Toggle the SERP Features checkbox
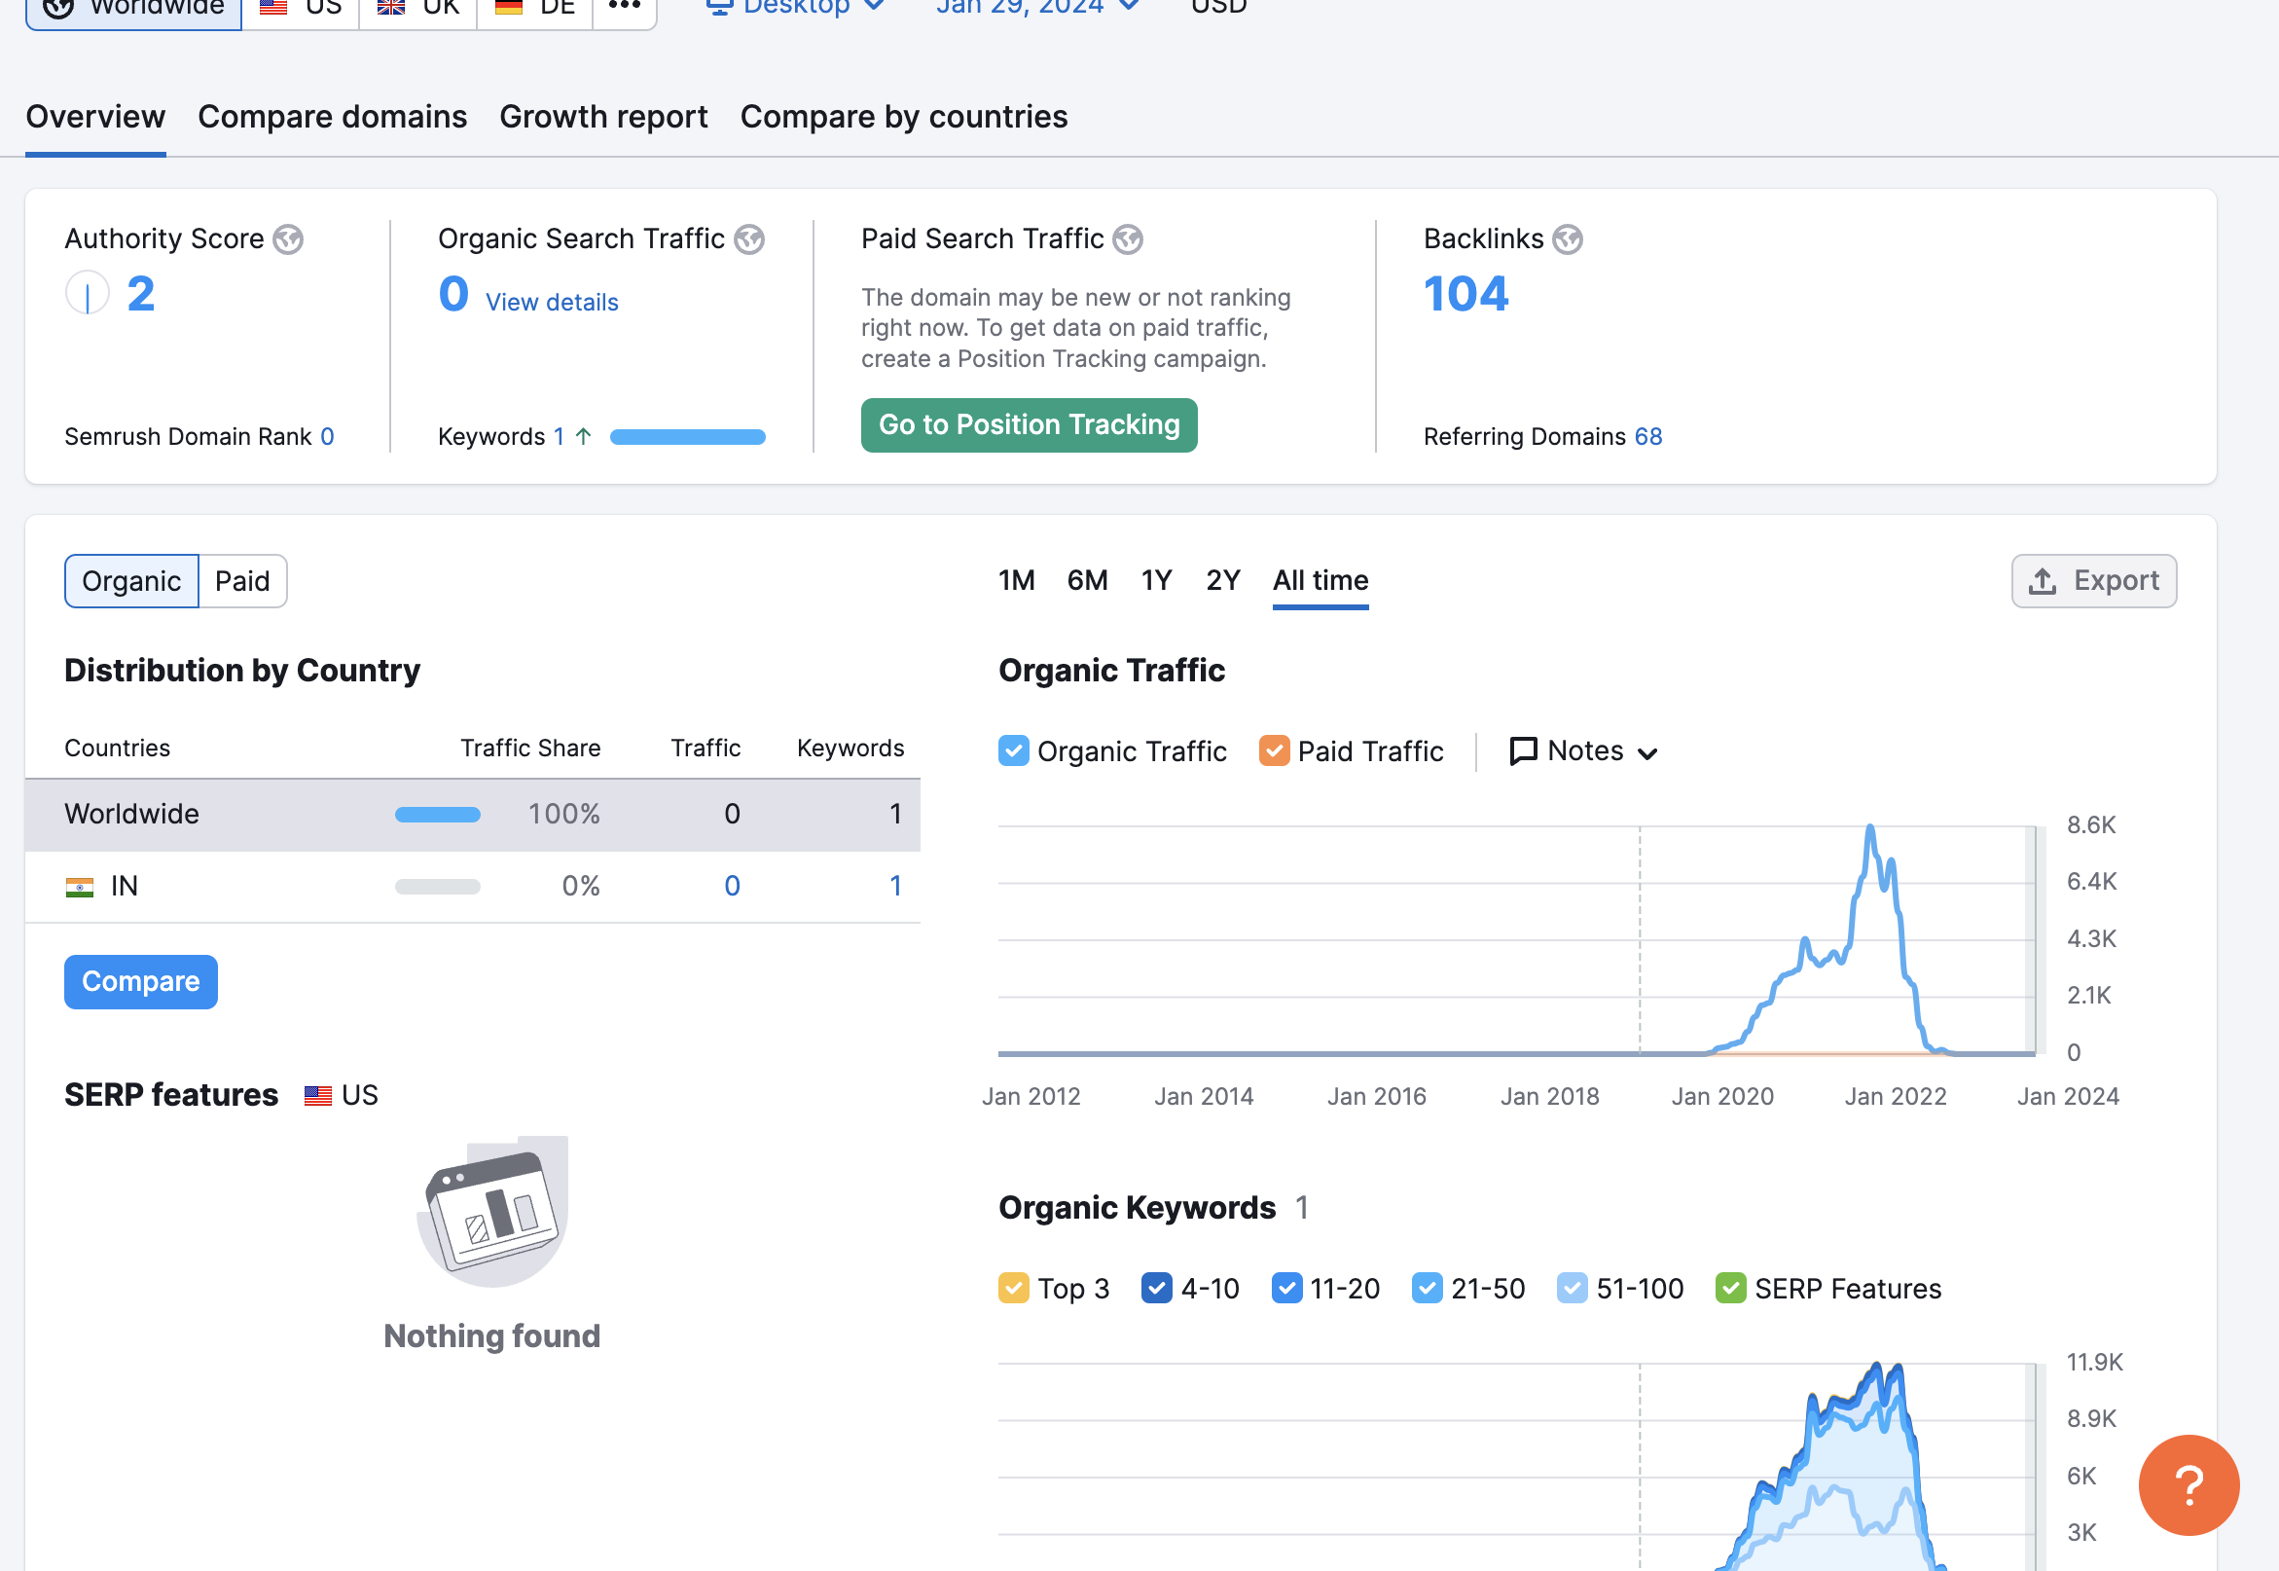2279x1571 pixels. (x=1731, y=1289)
